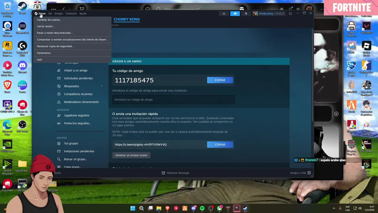Click the 'CHUNKY KONG' profile tab
The image size is (378, 213).
coord(127,19)
